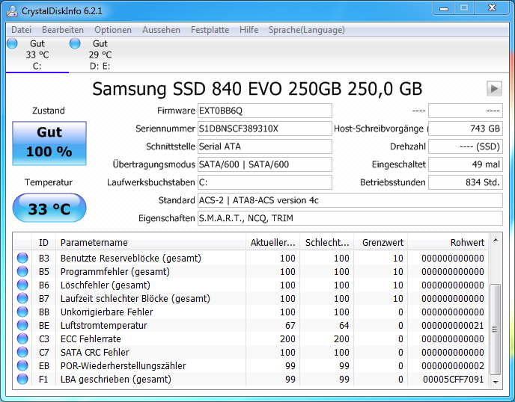Click the Gut 100 % health status button
Screen dimensions: 515x402
coord(49,143)
